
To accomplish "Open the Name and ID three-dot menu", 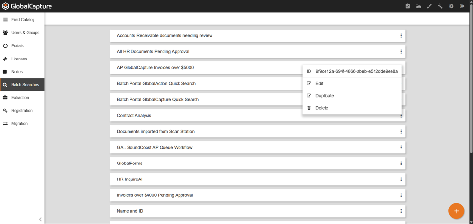I will tap(401, 211).
